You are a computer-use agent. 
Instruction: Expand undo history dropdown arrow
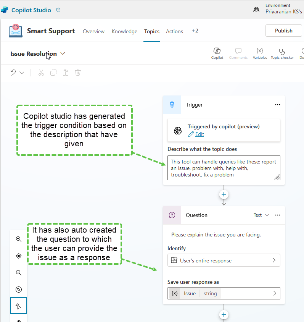tap(22, 73)
